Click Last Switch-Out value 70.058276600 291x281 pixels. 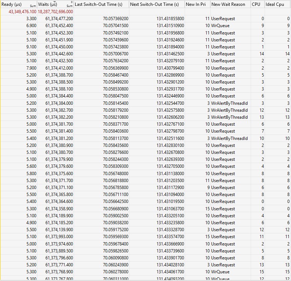115,152
